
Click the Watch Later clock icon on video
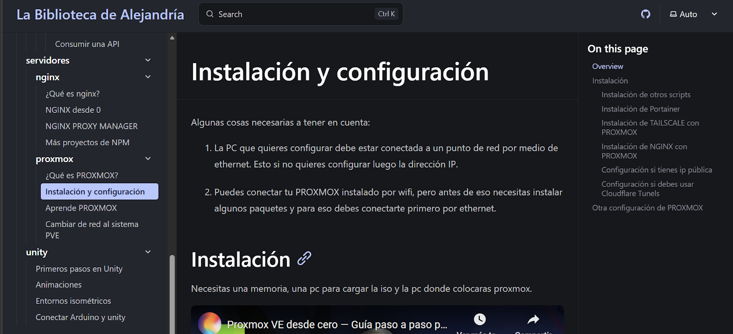(479, 319)
